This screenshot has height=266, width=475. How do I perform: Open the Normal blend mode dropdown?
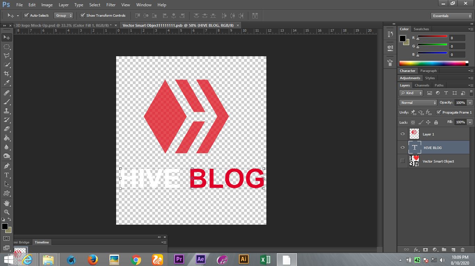(418, 102)
